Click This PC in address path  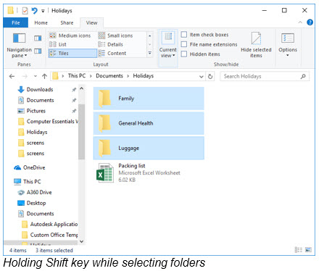(x=77, y=76)
